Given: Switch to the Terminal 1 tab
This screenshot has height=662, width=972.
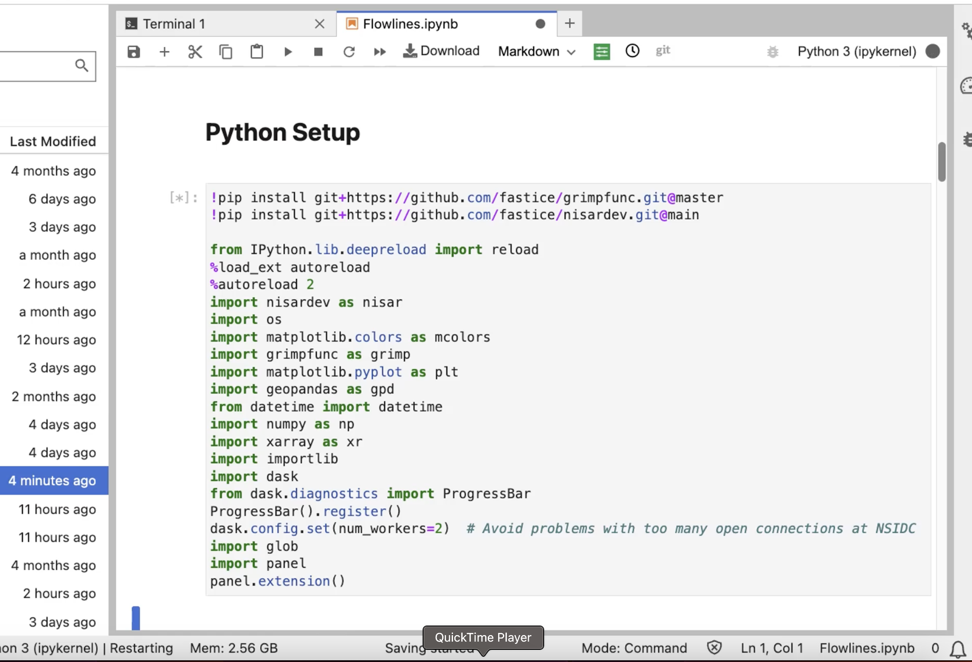Looking at the screenshot, I should point(174,24).
